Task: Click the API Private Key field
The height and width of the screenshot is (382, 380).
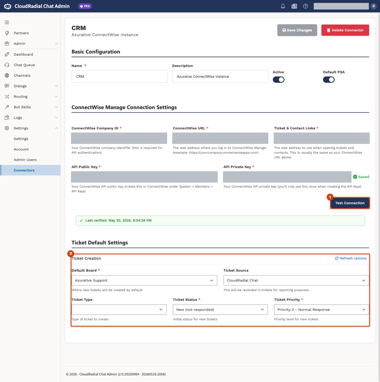Action: 287,177
